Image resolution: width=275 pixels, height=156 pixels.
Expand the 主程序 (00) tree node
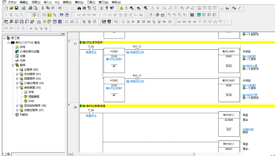click(17, 70)
